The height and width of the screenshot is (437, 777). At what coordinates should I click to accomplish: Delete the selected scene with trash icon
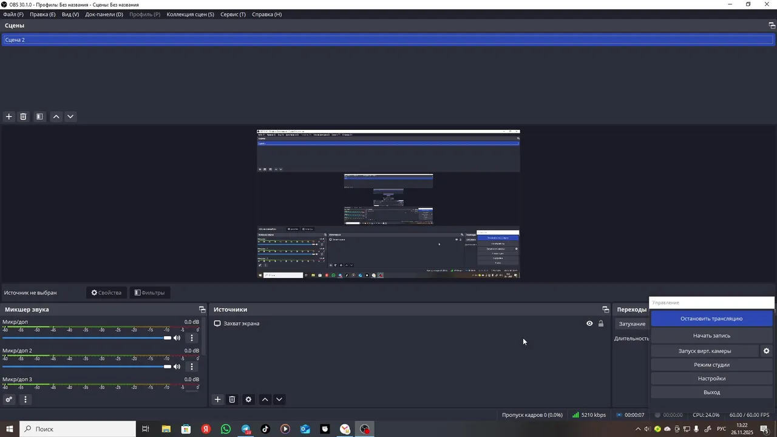tap(23, 117)
